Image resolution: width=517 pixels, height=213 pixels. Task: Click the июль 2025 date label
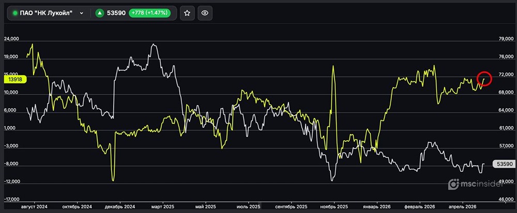coord(248,207)
